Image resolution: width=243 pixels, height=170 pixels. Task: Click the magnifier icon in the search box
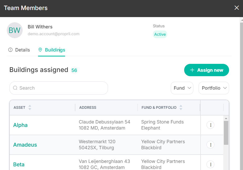pos(15,88)
